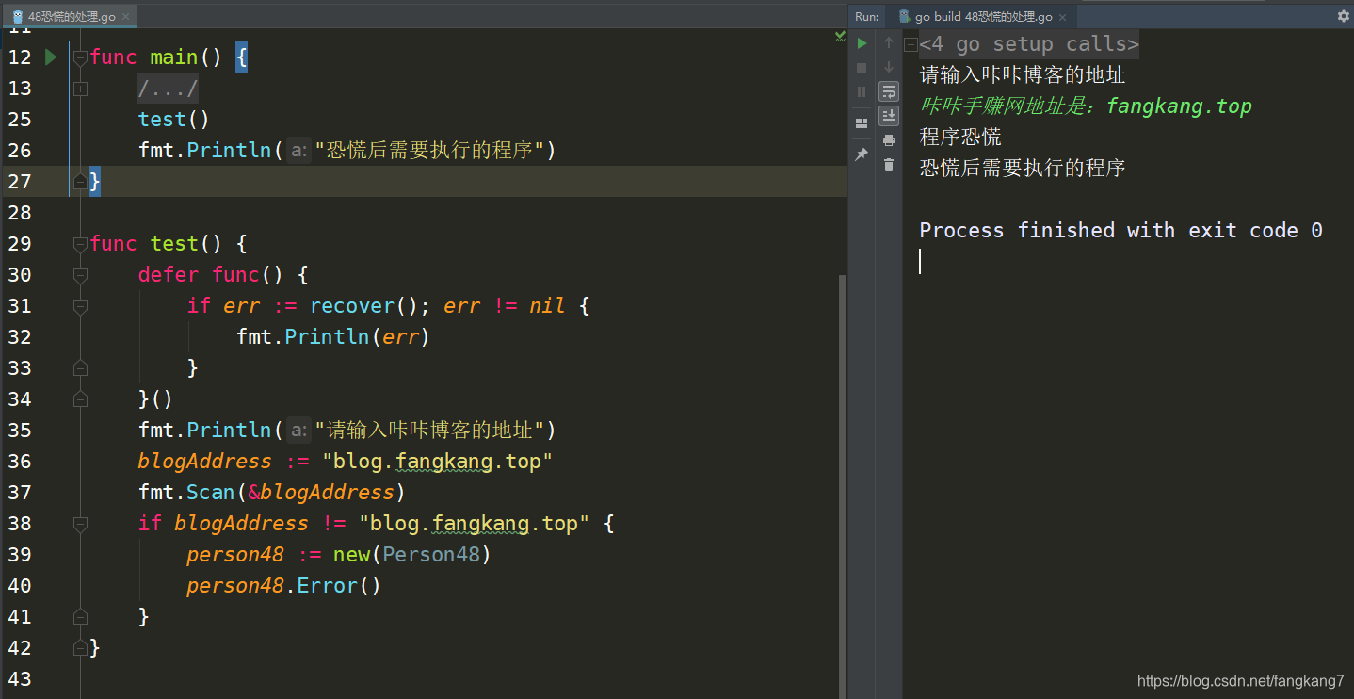Toggle soft-wrap for console output
The width and height of the screenshot is (1354, 699).
tap(889, 91)
